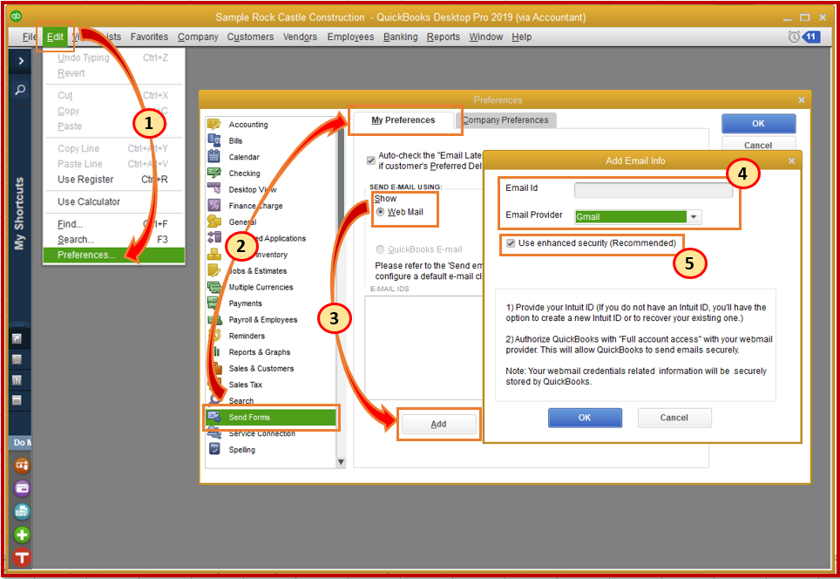This screenshot has width=840, height=579.
Task: Click the Multiple Currencies icon
Action: click(x=213, y=287)
